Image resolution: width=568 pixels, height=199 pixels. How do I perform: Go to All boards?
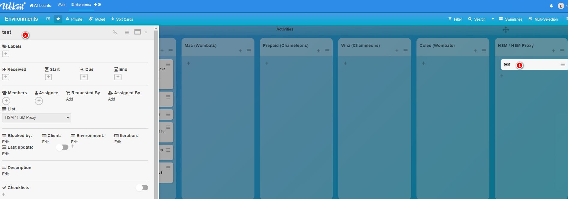tap(40, 5)
